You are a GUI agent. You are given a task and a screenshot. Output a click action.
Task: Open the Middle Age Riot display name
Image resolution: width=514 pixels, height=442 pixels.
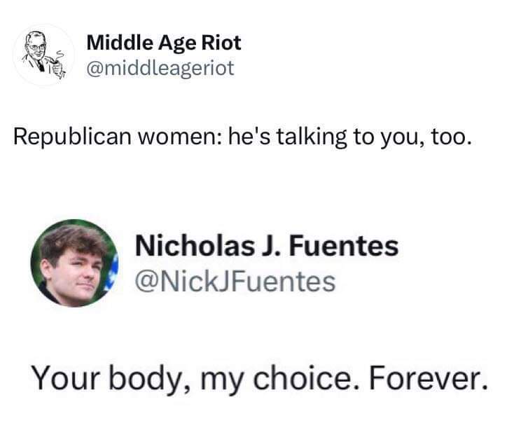pyautogui.click(x=164, y=43)
